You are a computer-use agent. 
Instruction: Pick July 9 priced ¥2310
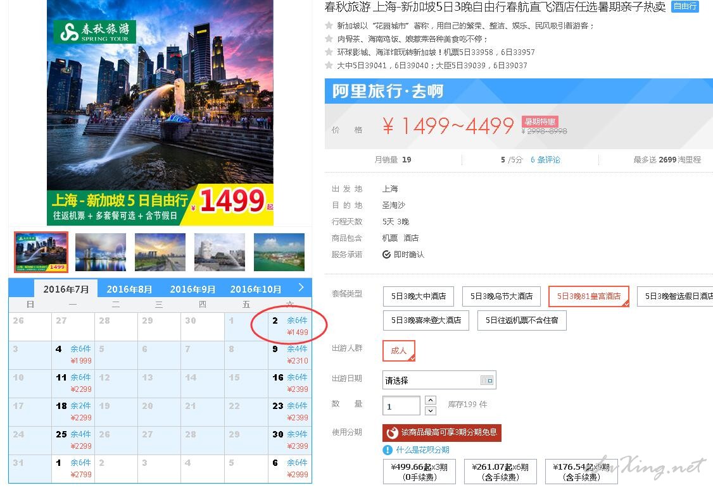tap(289, 355)
